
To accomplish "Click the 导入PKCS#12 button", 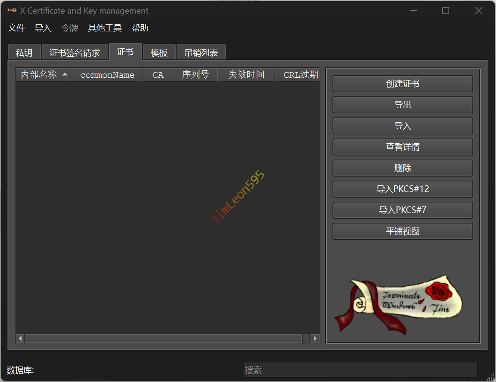I will 402,189.
